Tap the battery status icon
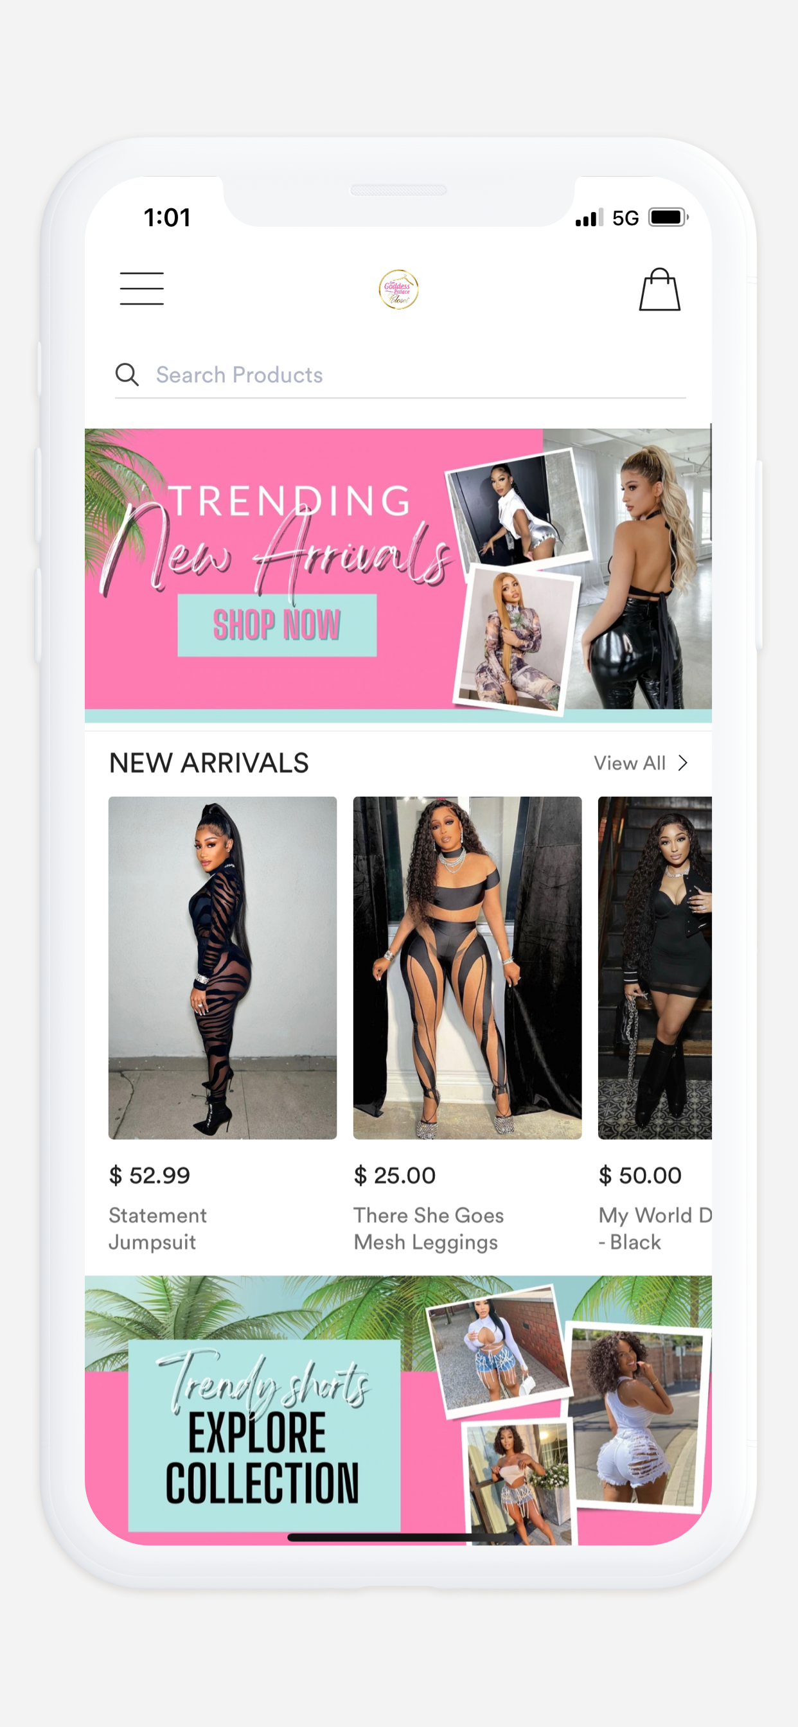 coord(668,218)
